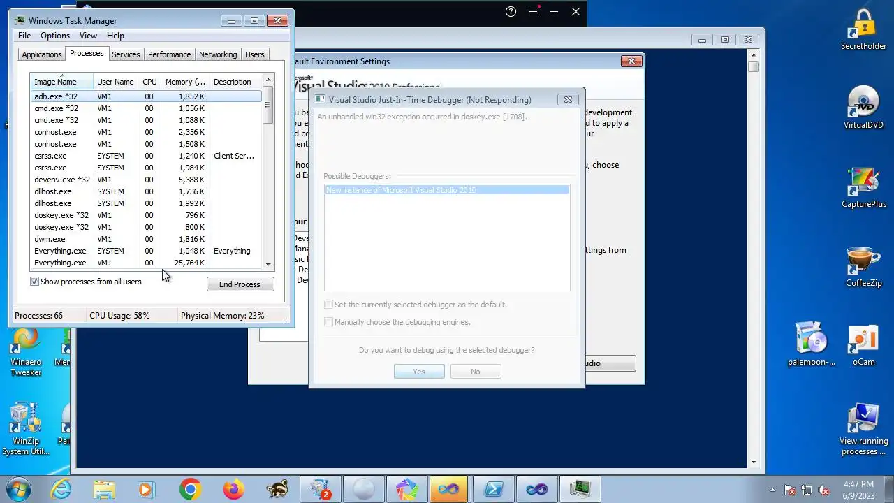The height and width of the screenshot is (503, 894).
Task: Open the Action Center flag tray icon
Action: point(790,490)
